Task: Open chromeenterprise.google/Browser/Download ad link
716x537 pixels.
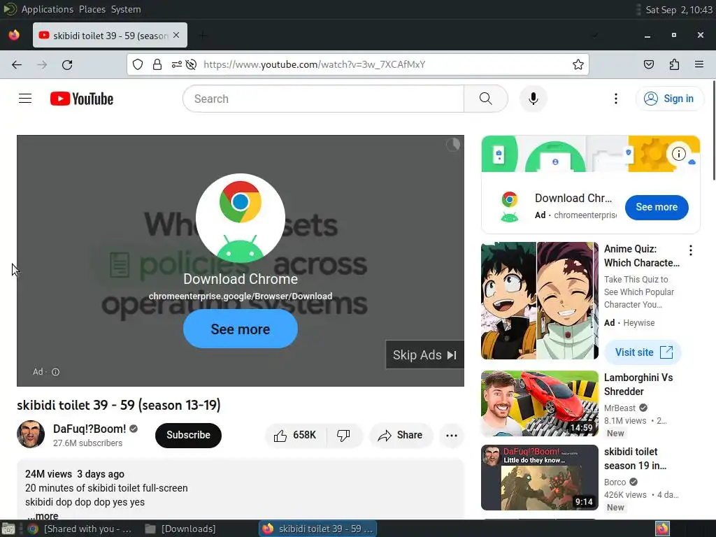Action: click(241, 296)
